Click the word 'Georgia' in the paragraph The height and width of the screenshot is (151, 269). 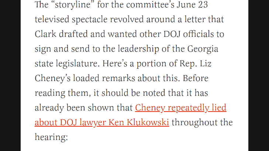(x=203, y=49)
